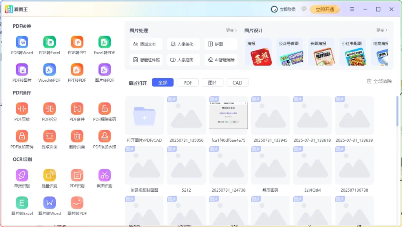Click the 添加文本 button

[x=146, y=44]
